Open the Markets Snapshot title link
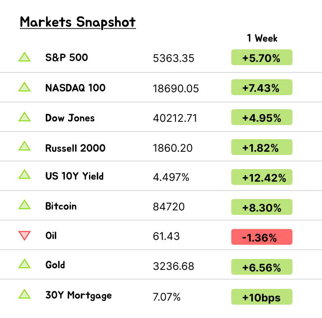 (x=78, y=22)
